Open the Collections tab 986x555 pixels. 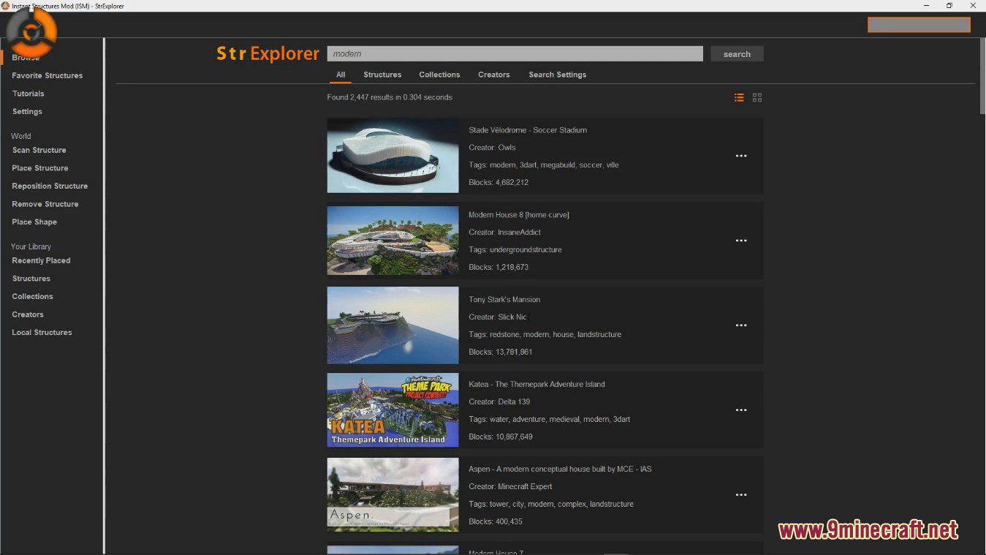click(439, 75)
